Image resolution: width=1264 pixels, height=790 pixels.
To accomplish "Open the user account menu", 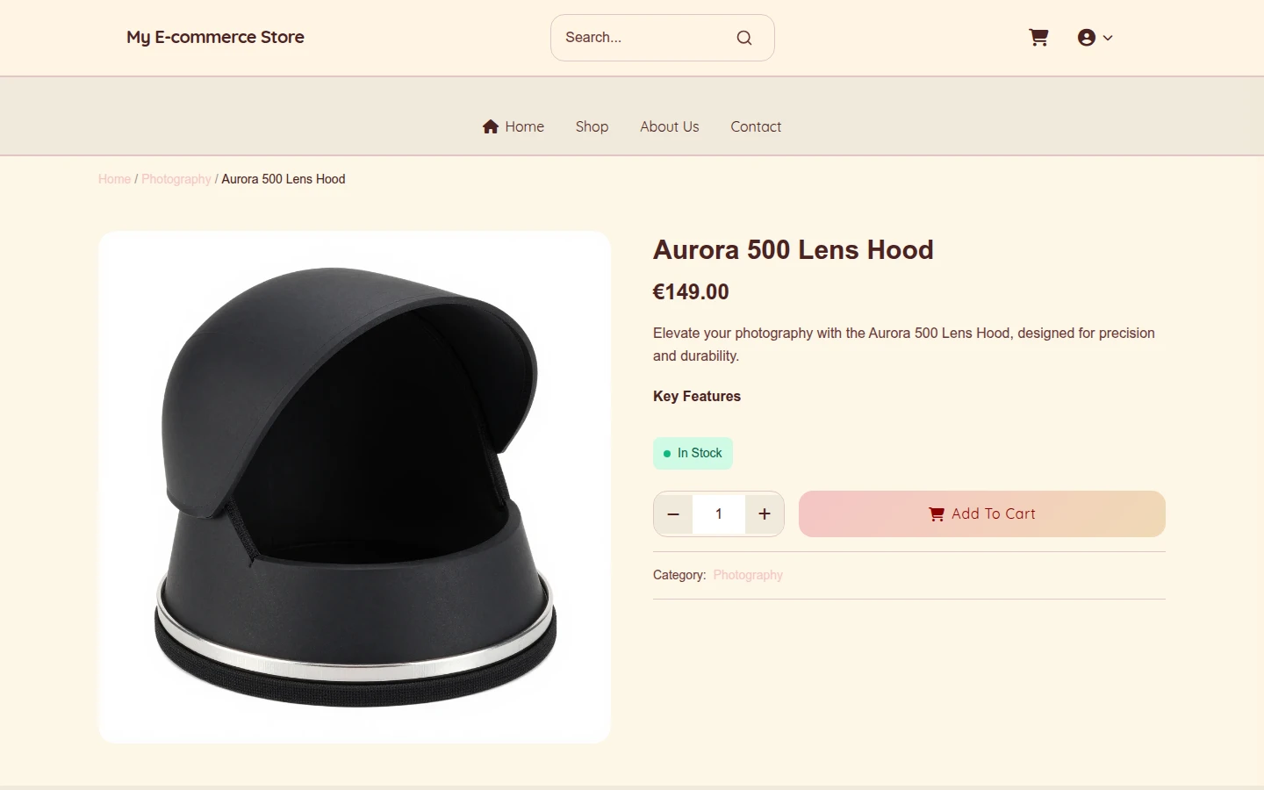I will (1095, 38).
